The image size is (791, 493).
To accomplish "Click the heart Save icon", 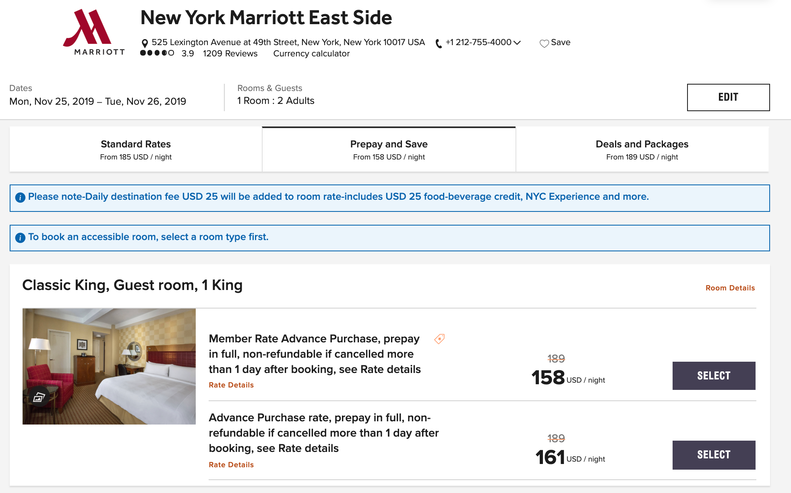I will 544,43.
